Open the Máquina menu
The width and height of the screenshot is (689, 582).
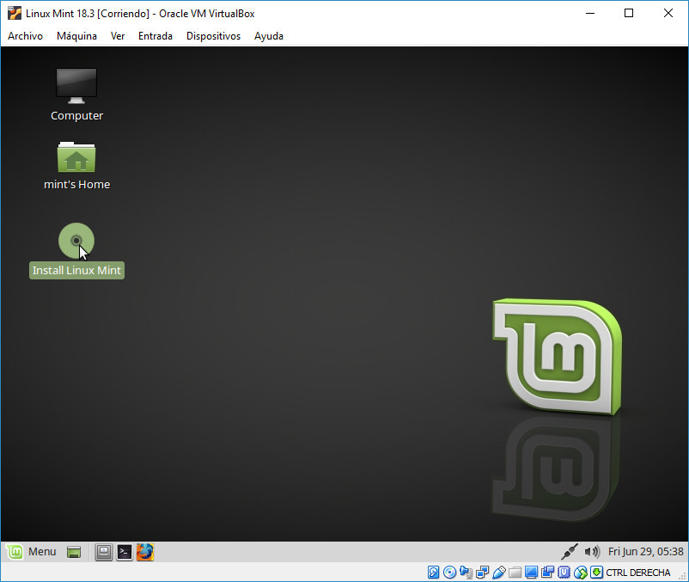[x=77, y=36]
